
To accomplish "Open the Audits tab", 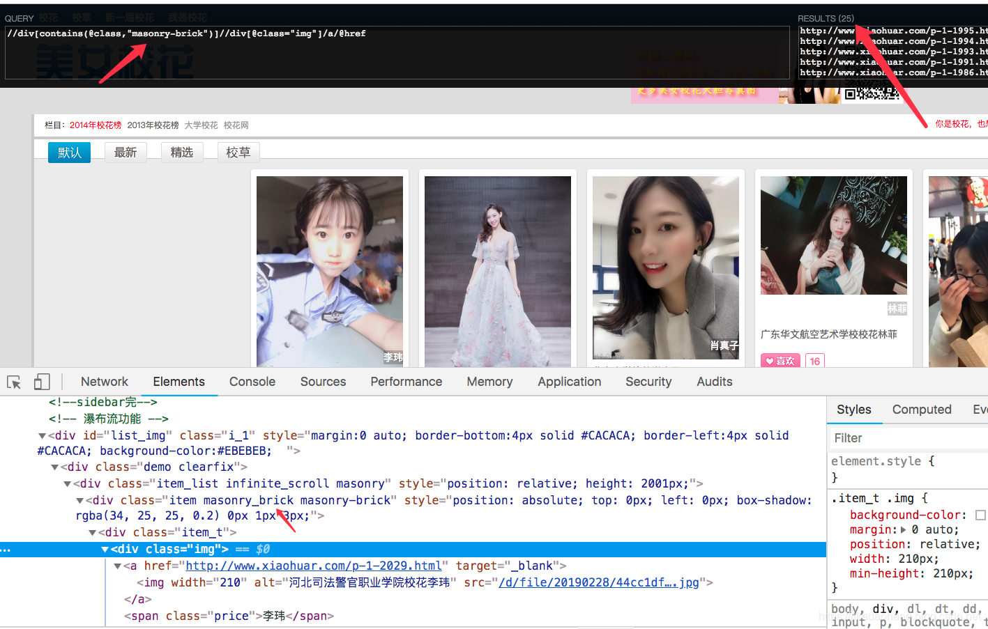I will (x=715, y=382).
